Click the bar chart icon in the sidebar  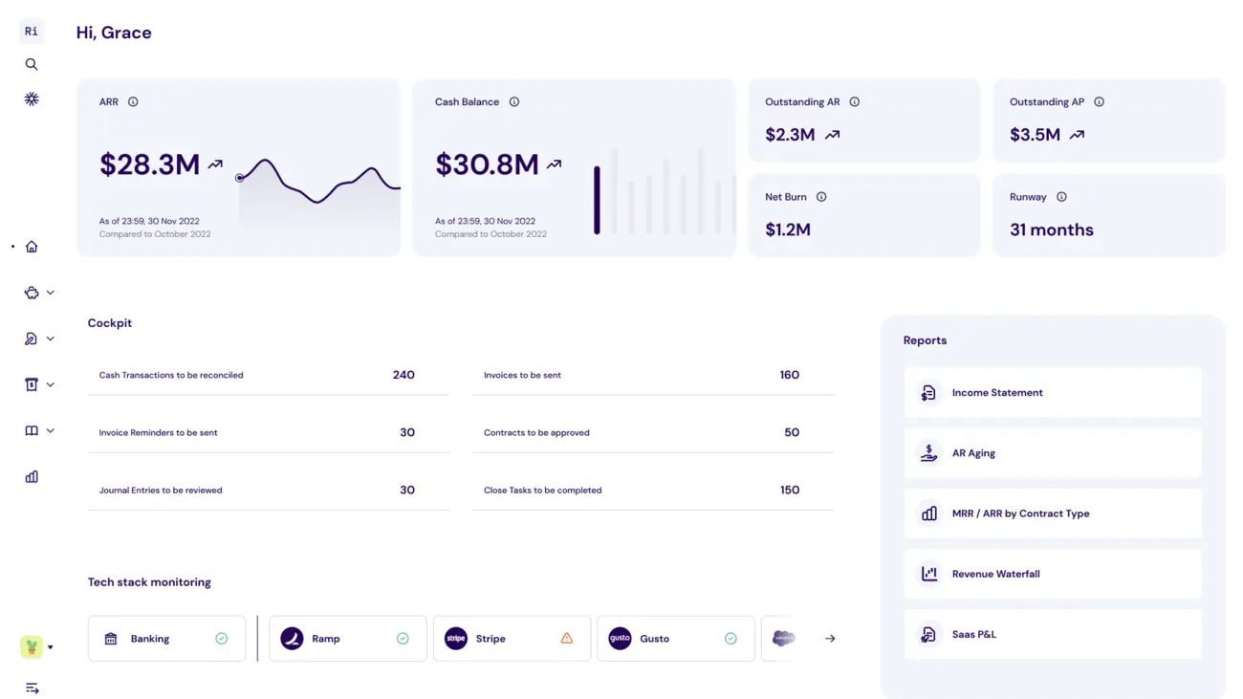click(x=32, y=476)
